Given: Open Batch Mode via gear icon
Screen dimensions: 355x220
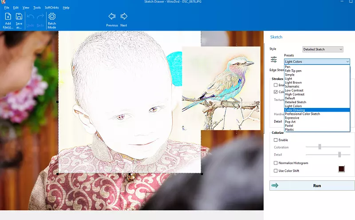Looking at the screenshot, I should pyautogui.click(x=52, y=17).
